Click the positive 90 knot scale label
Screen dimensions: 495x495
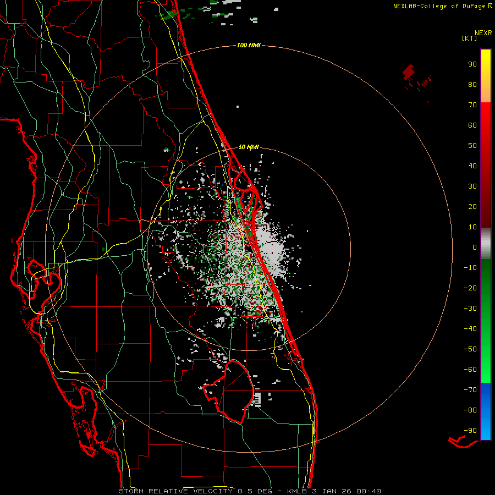(x=472, y=64)
